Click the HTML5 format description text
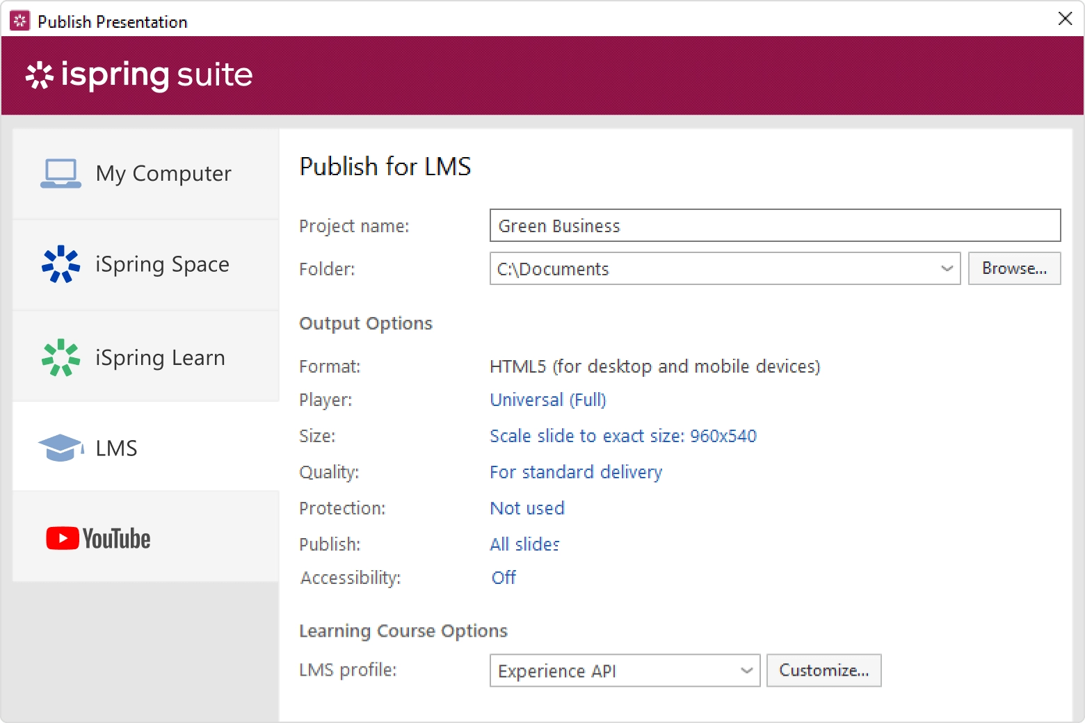 pos(655,366)
